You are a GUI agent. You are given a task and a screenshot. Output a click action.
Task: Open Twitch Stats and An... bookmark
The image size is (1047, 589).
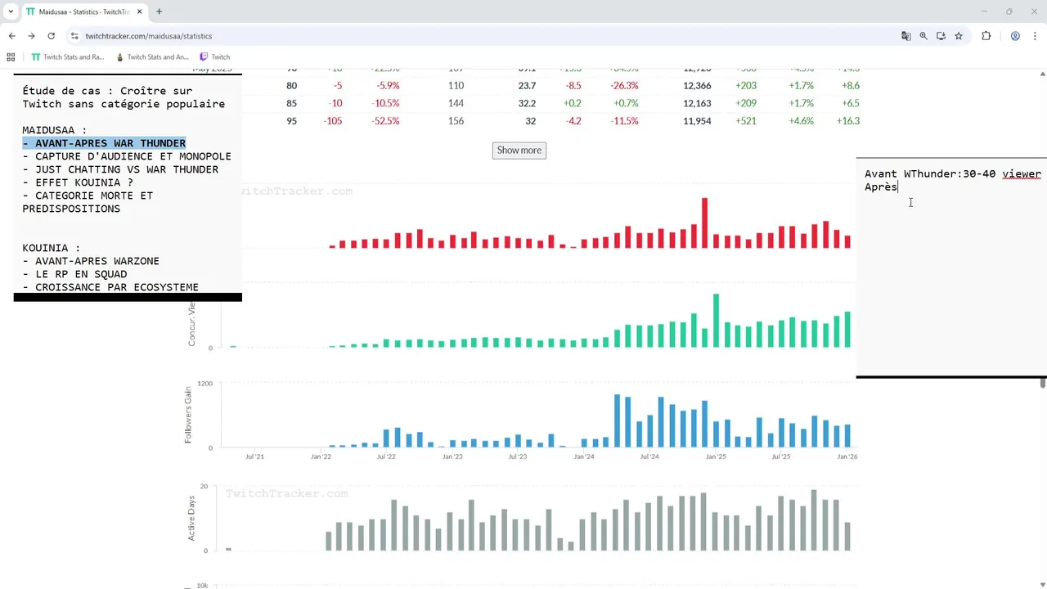pos(152,57)
